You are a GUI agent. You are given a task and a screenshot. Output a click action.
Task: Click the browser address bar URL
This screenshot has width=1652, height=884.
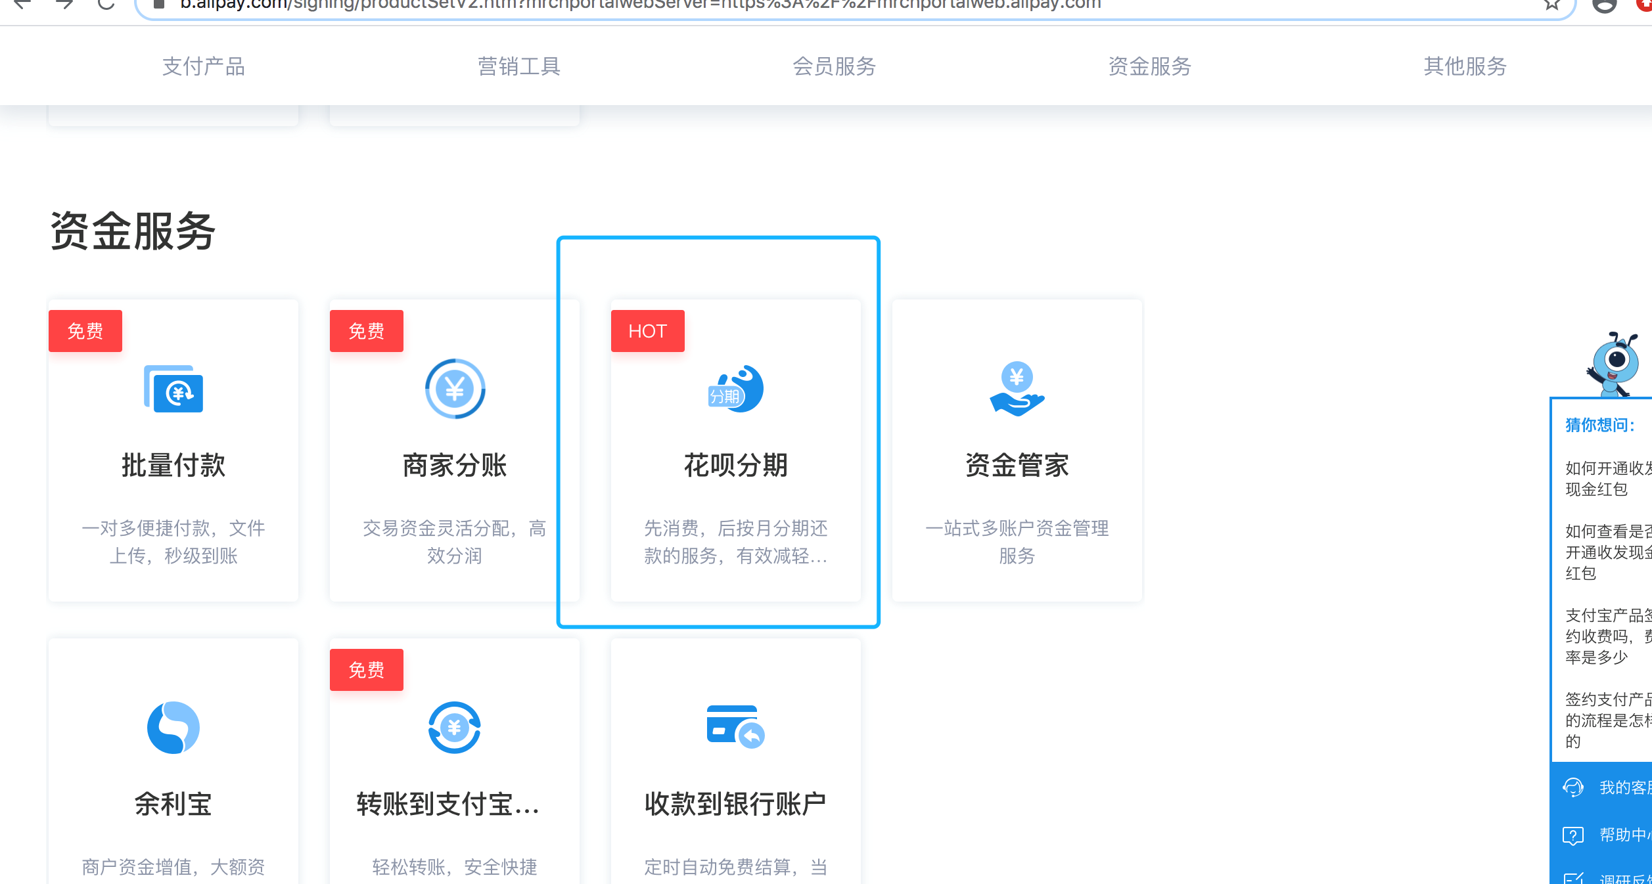point(641,5)
